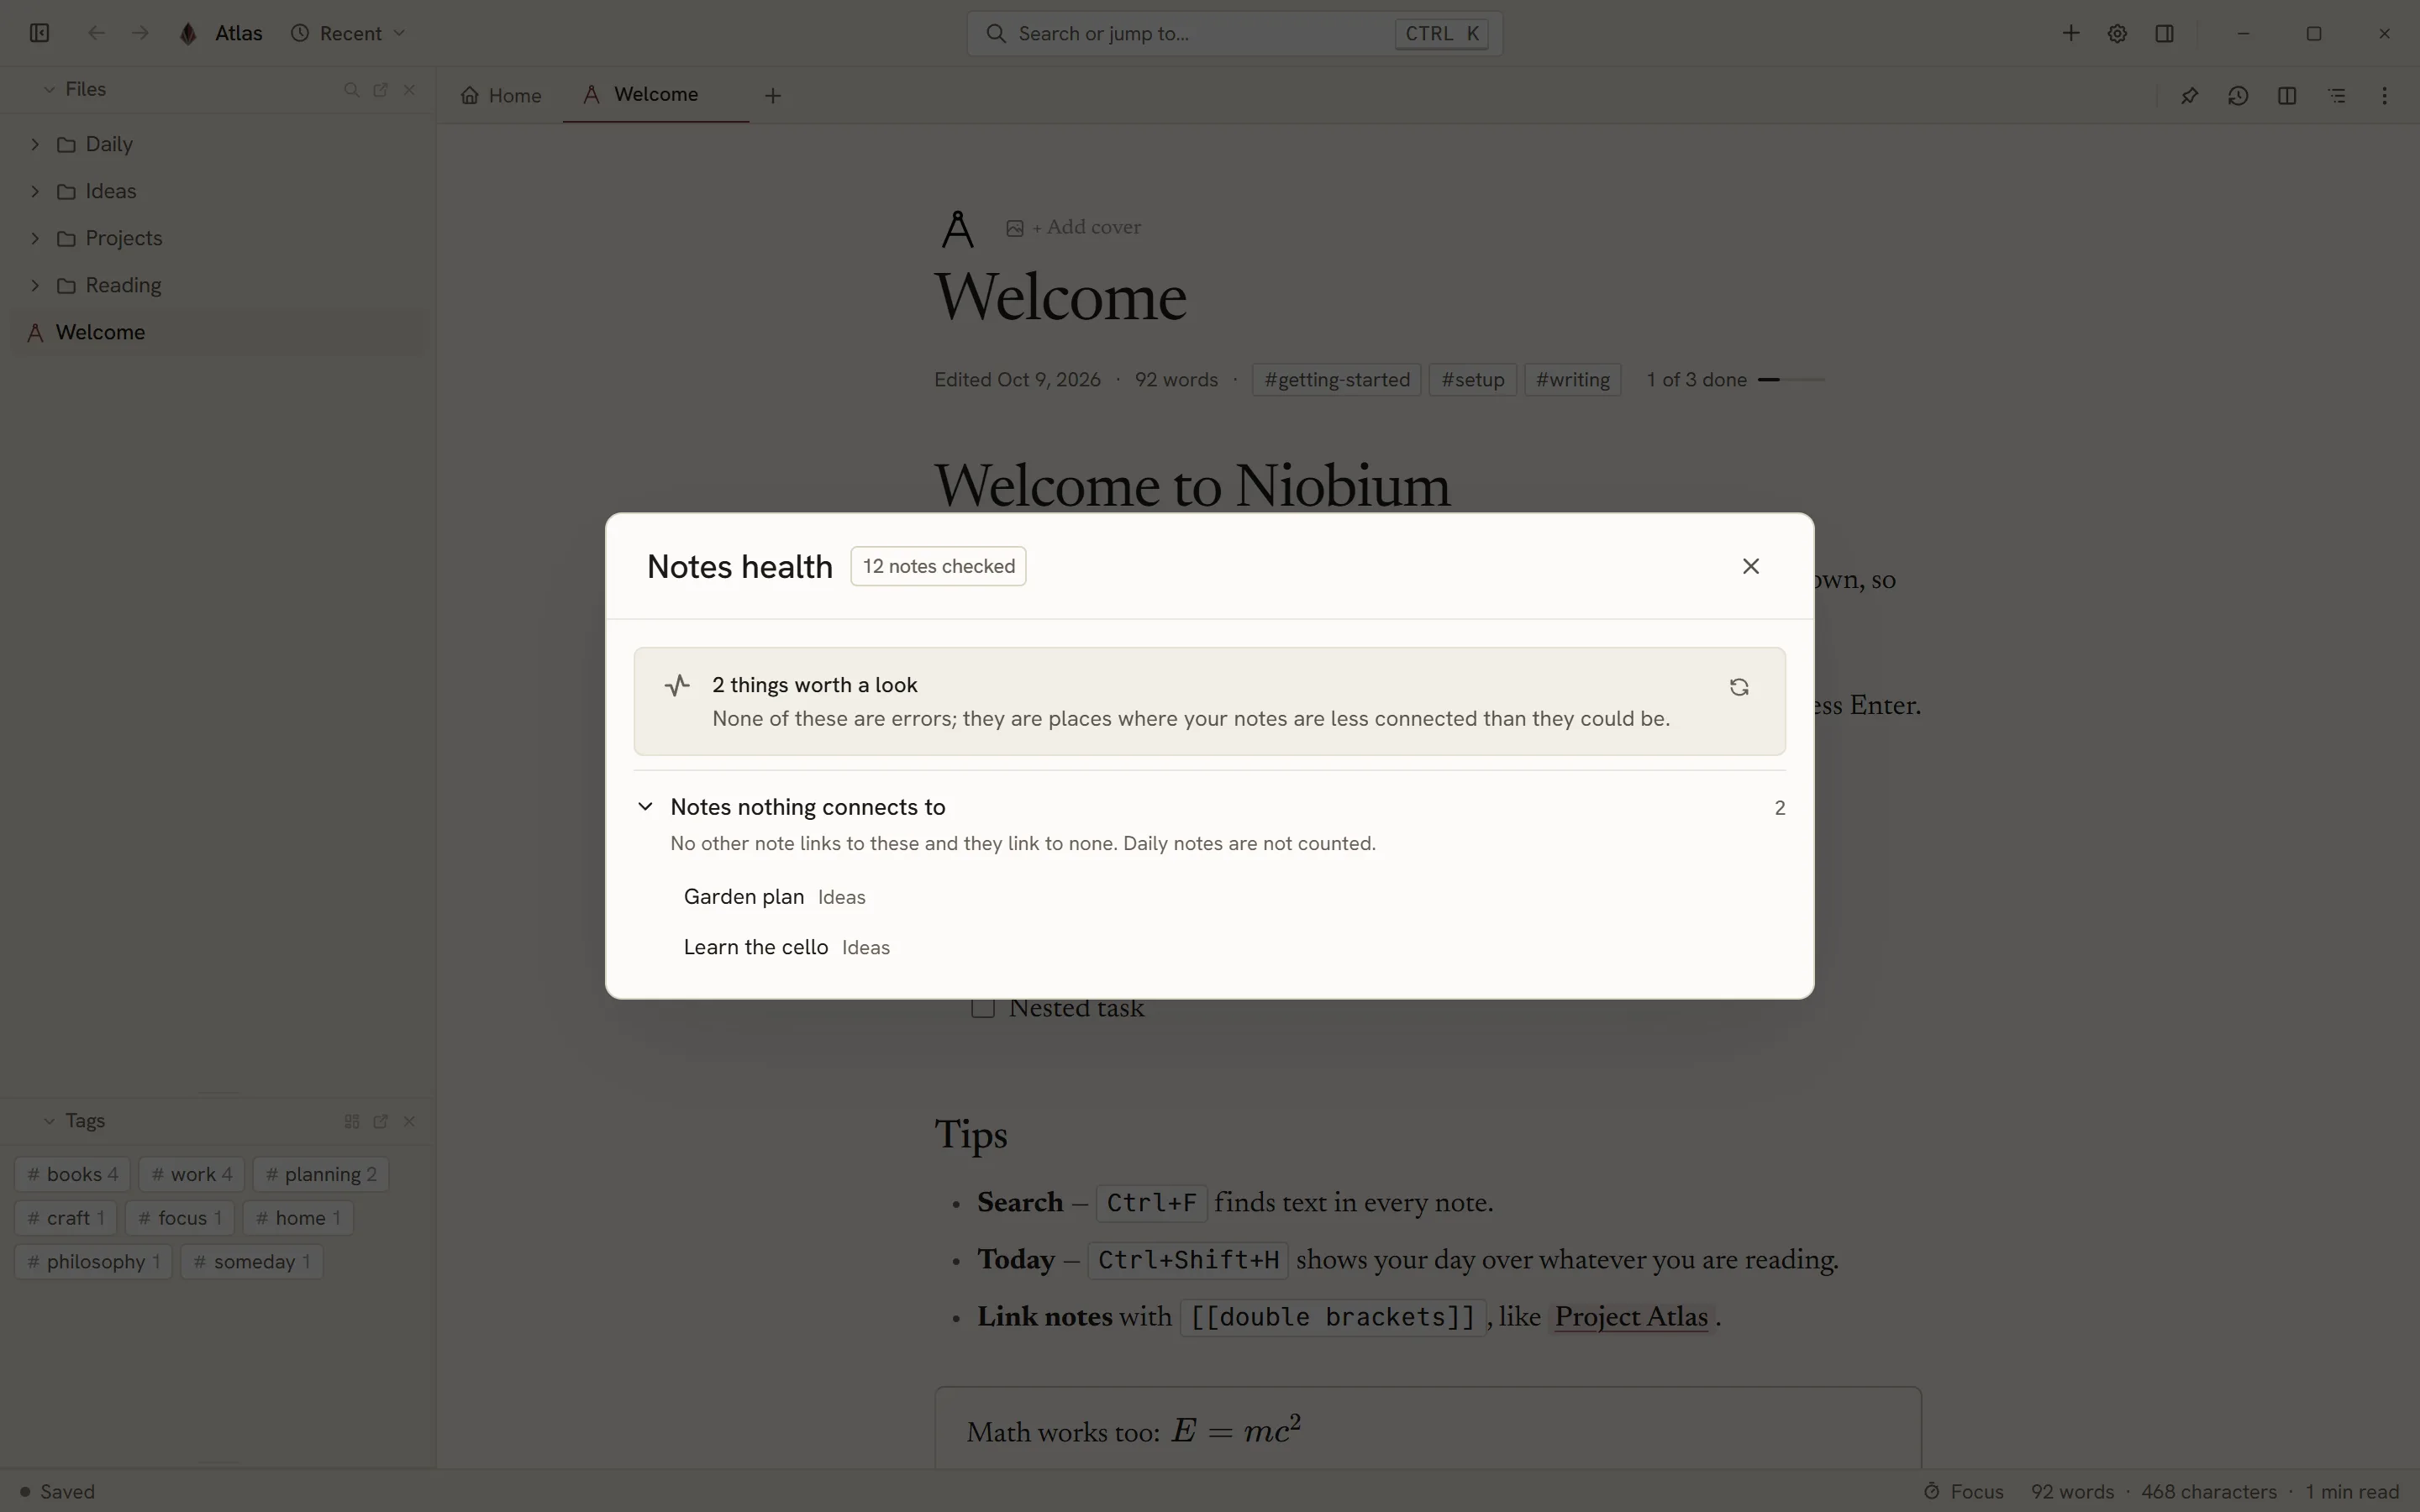Expand the Ideas folder
The height and width of the screenshot is (1512, 2420).
(35, 191)
